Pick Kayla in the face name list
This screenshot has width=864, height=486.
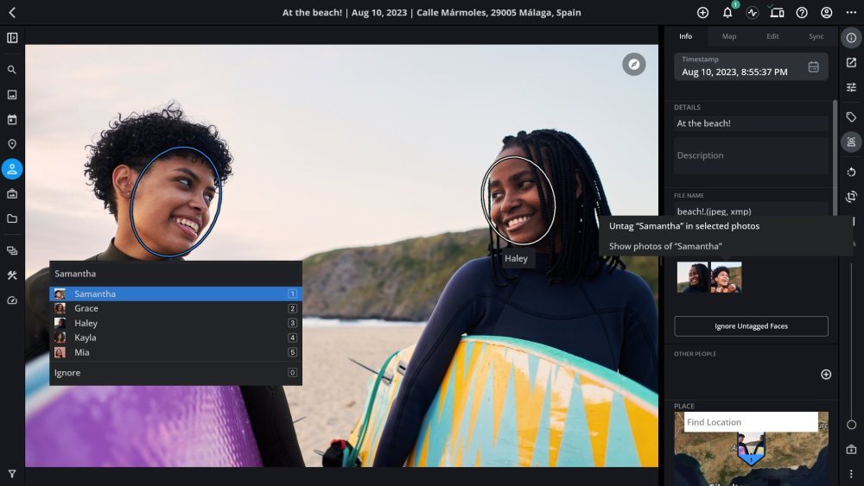(86, 338)
